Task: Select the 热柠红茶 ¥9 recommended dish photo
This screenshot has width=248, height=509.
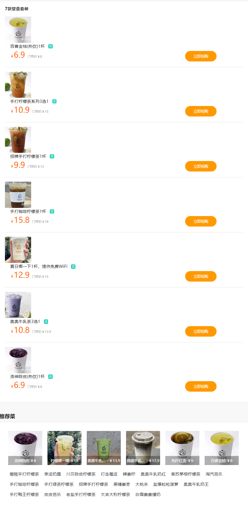Action: [182, 448]
